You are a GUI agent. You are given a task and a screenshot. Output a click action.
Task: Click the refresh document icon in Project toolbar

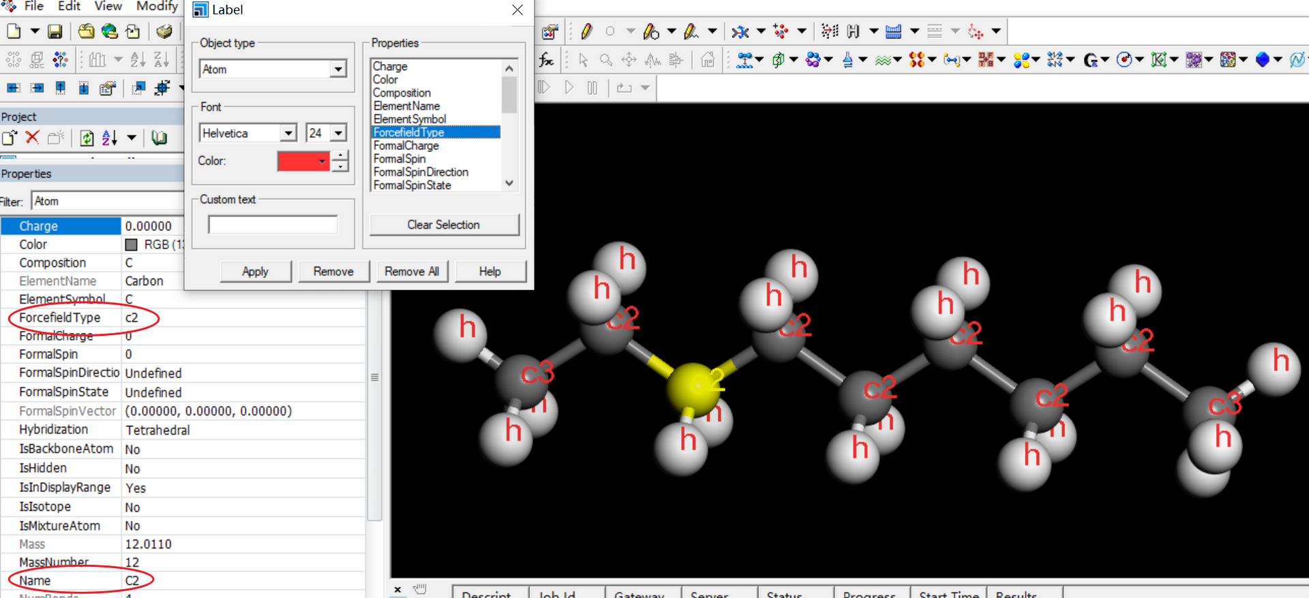tap(87, 138)
